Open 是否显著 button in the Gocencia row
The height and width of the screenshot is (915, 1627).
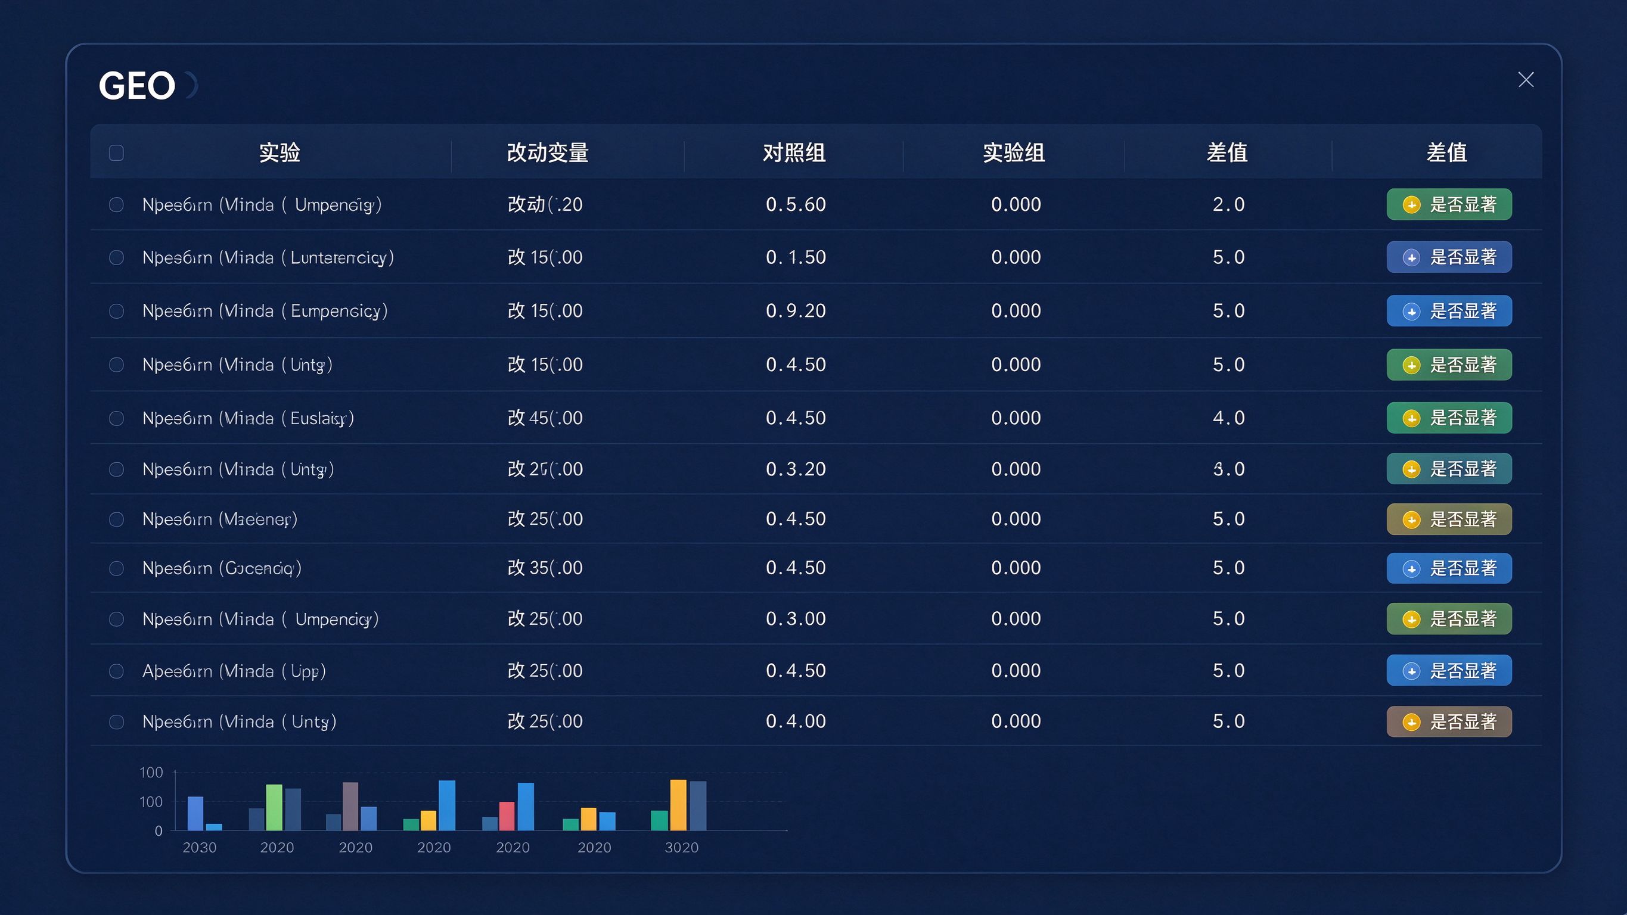click(x=1449, y=568)
